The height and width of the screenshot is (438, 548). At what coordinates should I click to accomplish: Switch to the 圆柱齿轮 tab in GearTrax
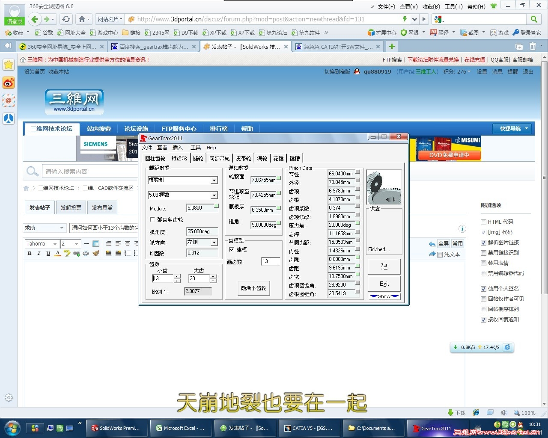pos(155,158)
